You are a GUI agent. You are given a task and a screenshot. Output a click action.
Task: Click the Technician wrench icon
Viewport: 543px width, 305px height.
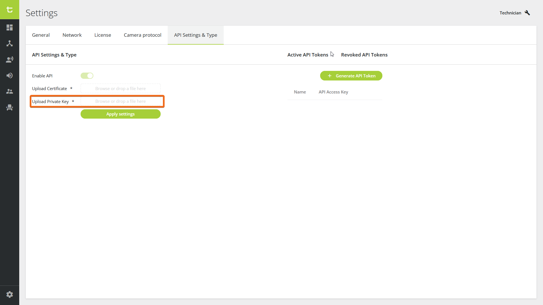pos(527,13)
